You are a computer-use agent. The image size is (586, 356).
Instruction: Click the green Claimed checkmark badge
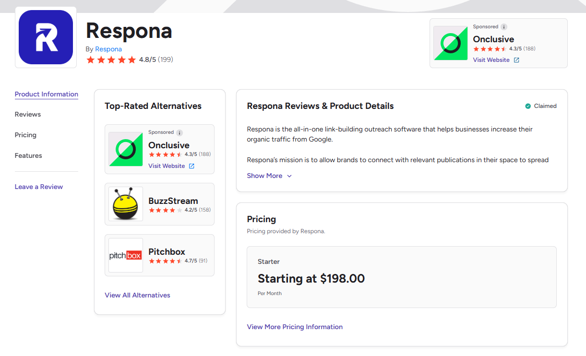click(x=526, y=106)
